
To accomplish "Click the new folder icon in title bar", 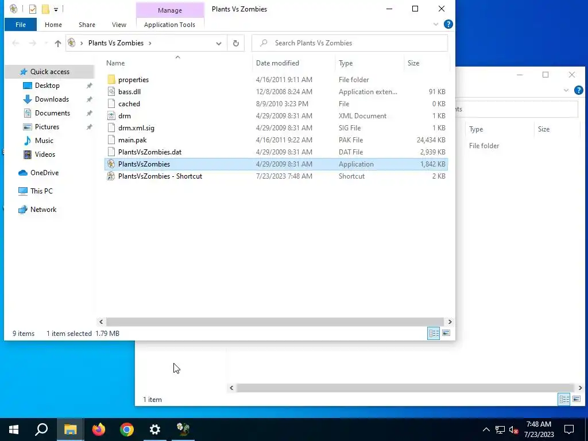I will (45, 9).
